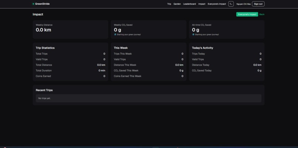Click the Trips This Week label
This screenshot has width=298, height=148.
123,54
